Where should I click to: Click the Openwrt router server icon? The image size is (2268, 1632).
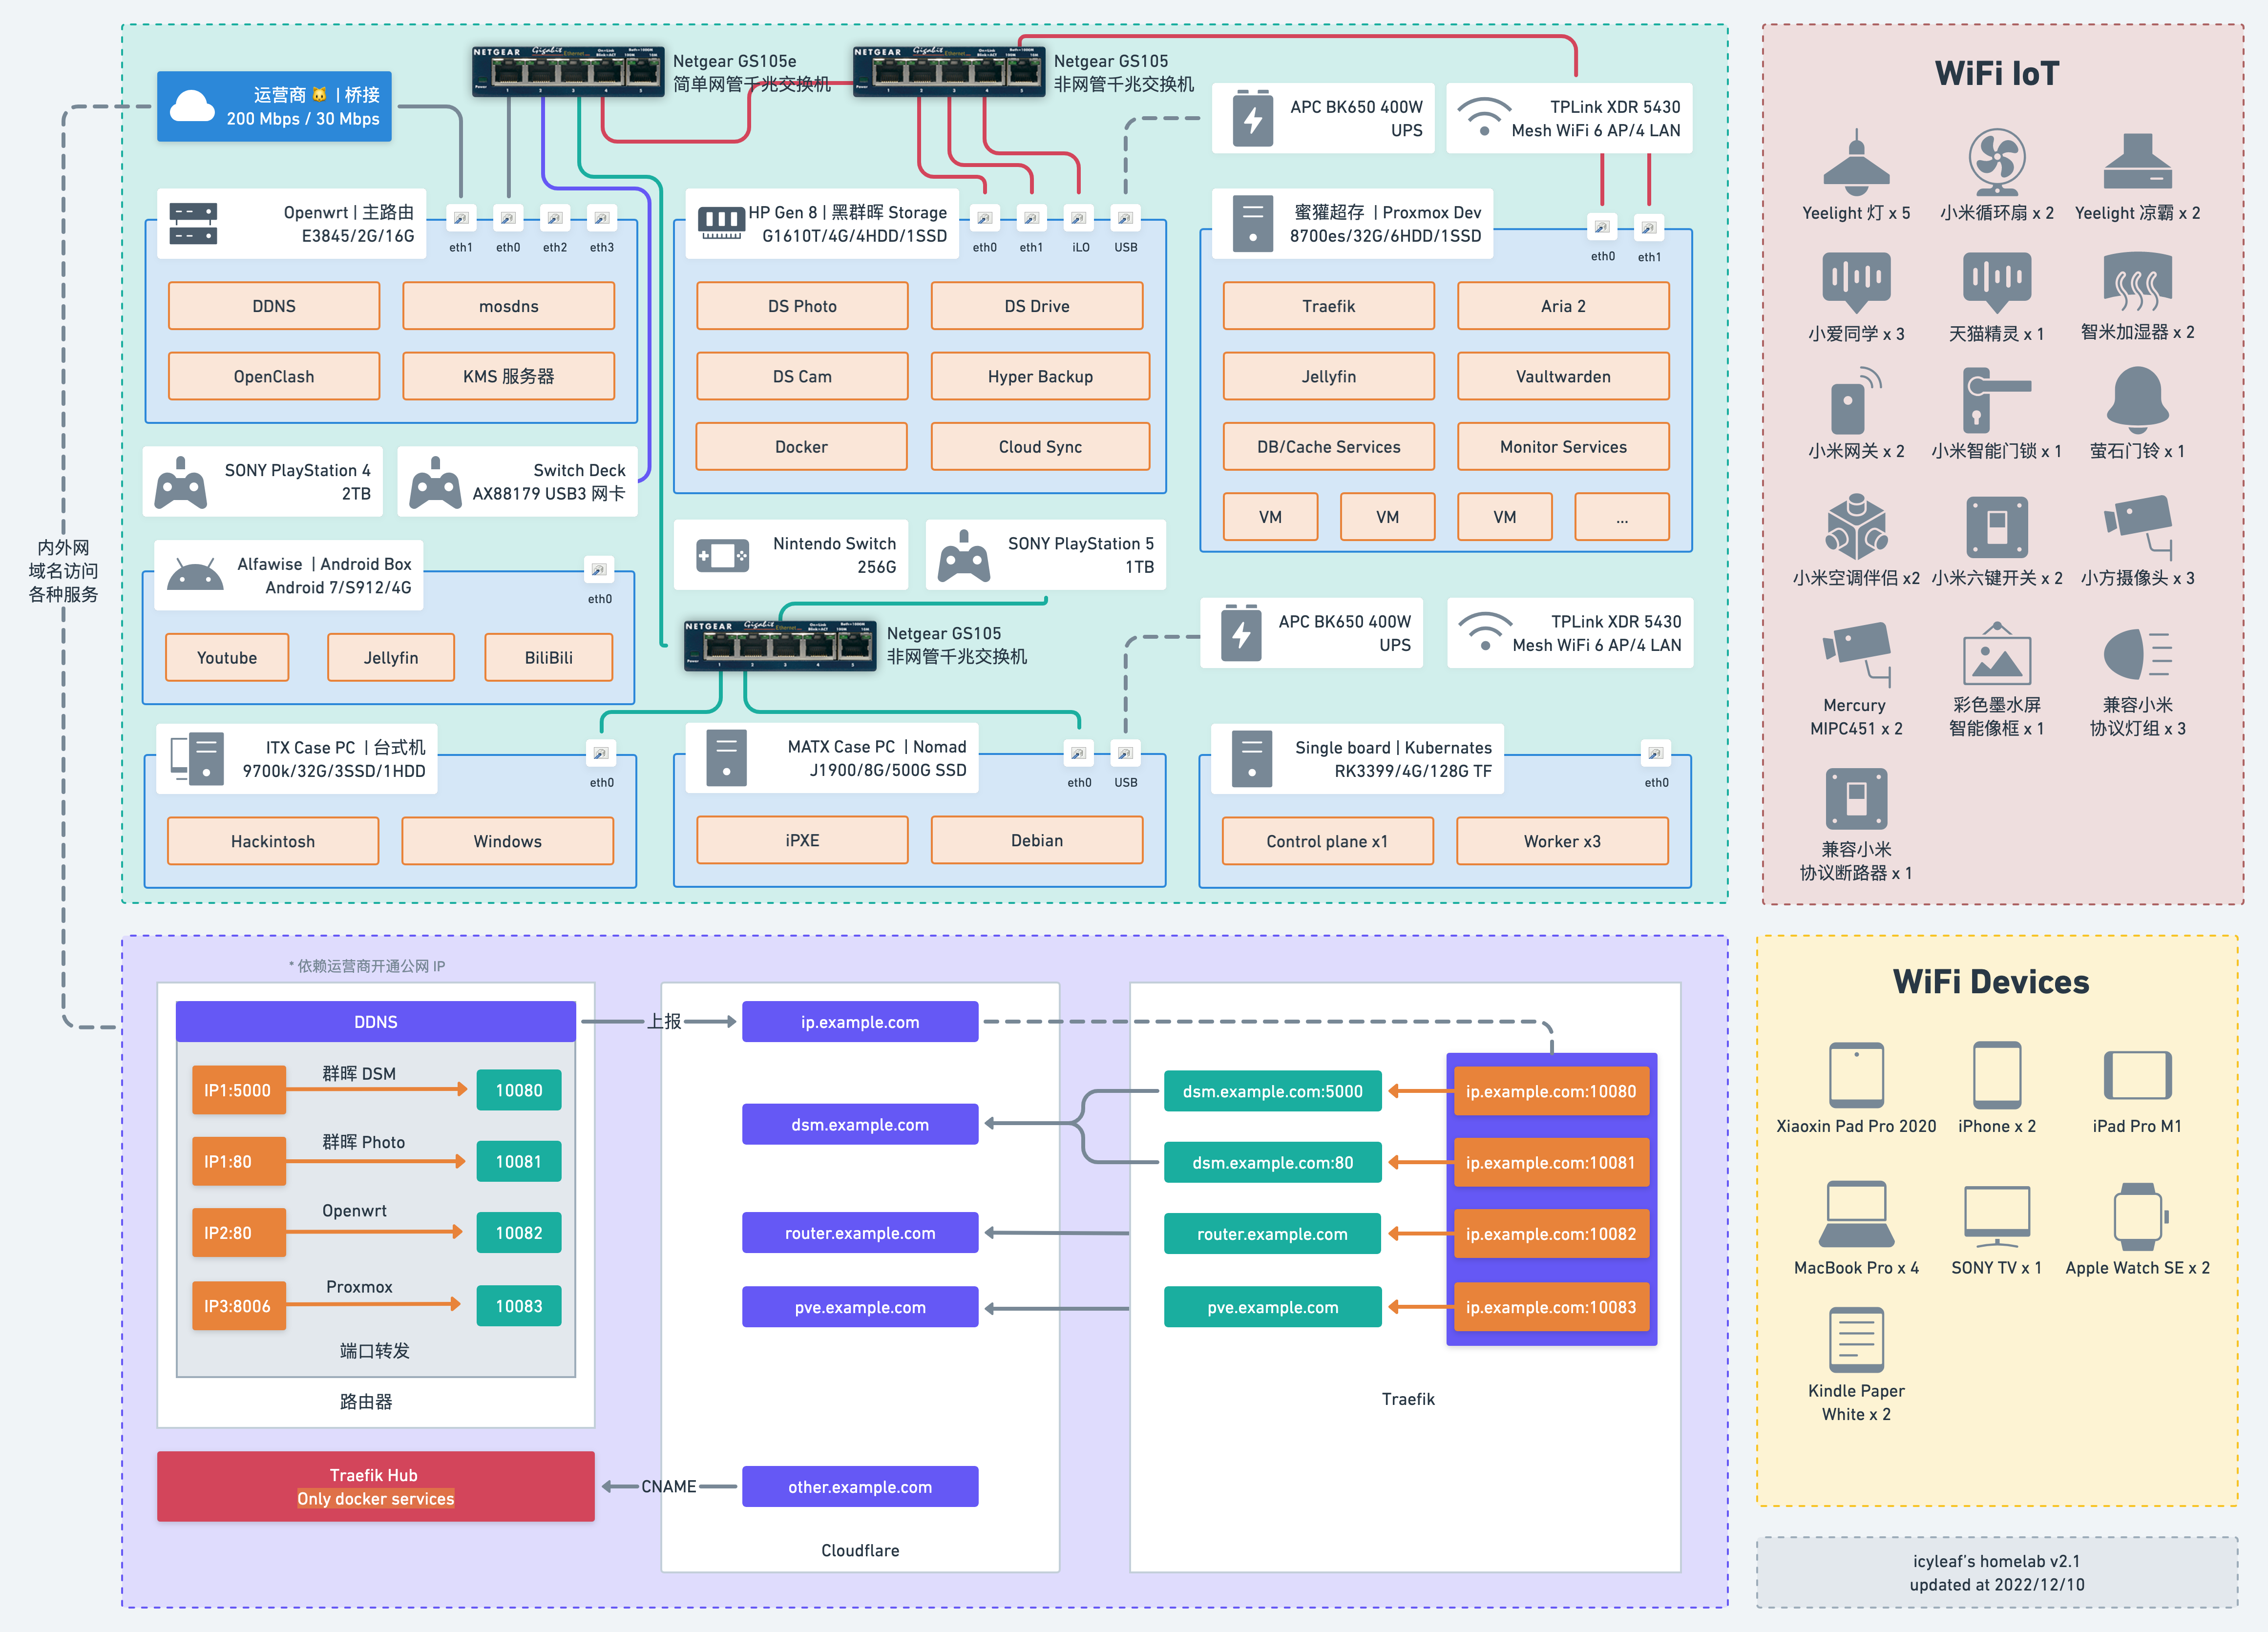click(193, 224)
